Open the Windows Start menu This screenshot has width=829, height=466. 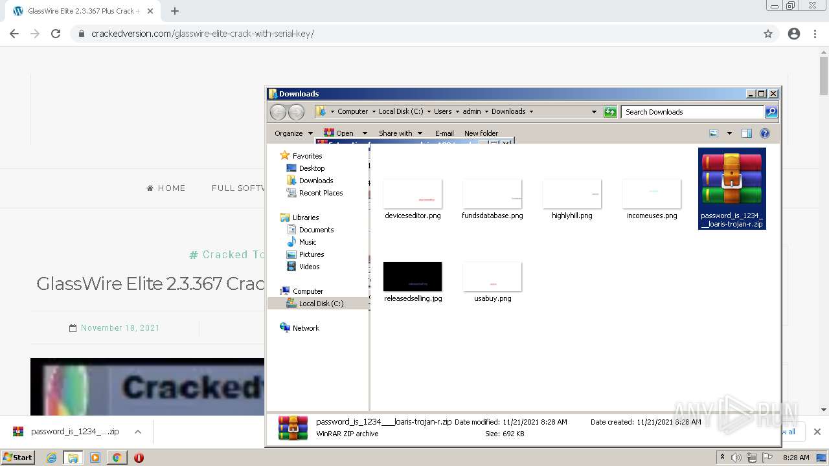(x=17, y=458)
